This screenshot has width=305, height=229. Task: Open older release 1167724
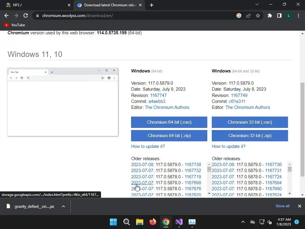(x=273, y=177)
